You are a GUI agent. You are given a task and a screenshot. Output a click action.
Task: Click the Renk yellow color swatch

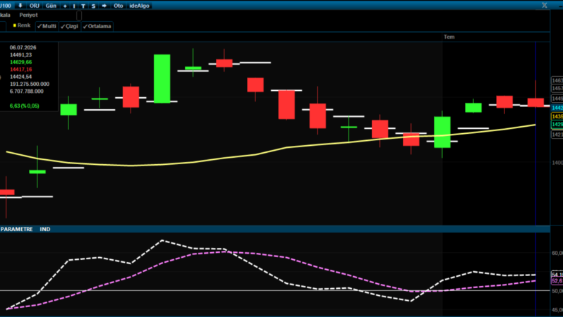(15, 25)
